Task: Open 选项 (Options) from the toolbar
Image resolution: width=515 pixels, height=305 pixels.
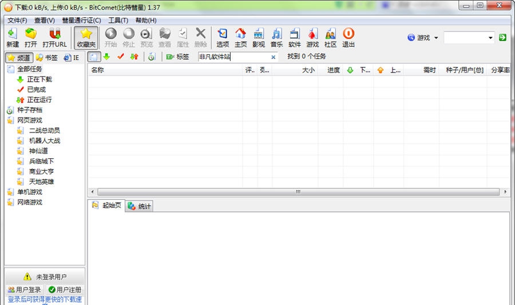Action: tap(223, 38)
